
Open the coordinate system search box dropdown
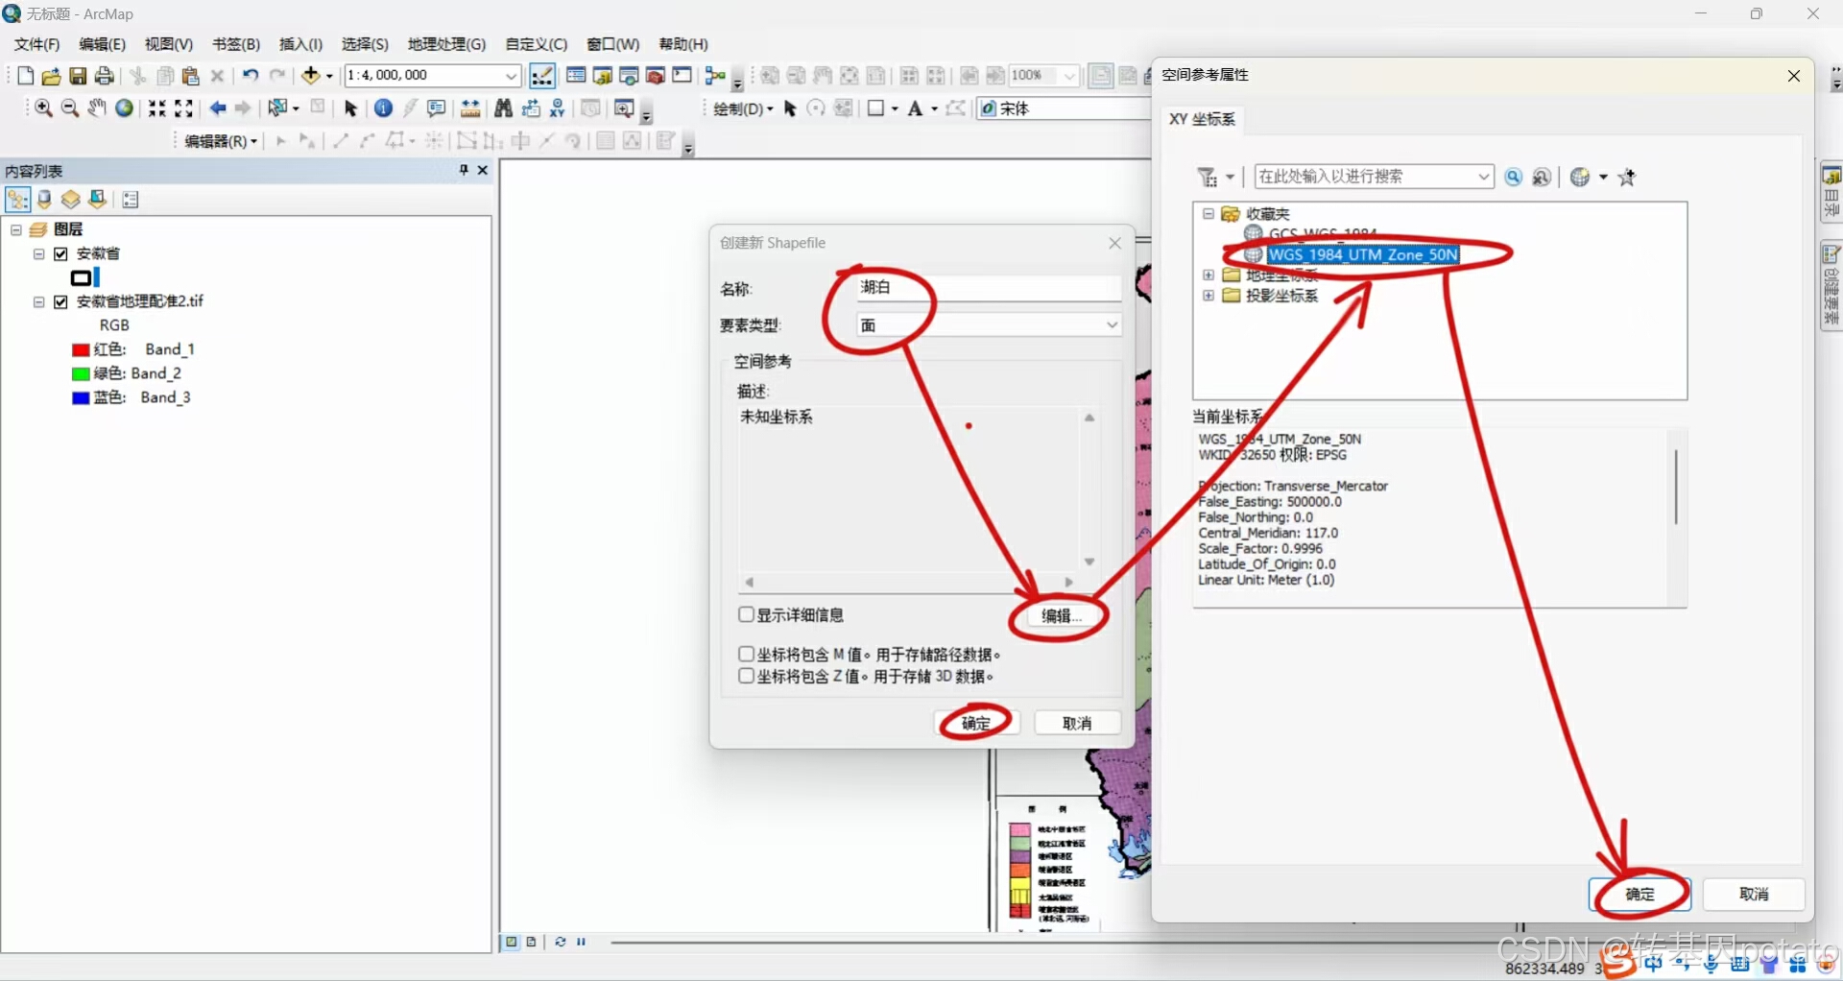click(x=1484, y=177)
